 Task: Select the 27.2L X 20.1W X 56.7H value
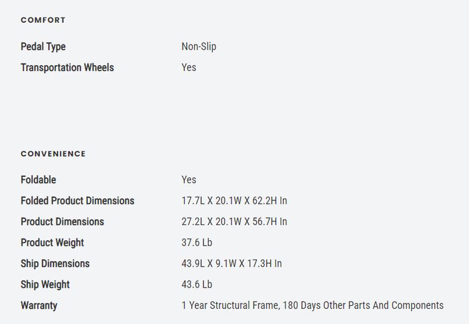click(234, 222)
